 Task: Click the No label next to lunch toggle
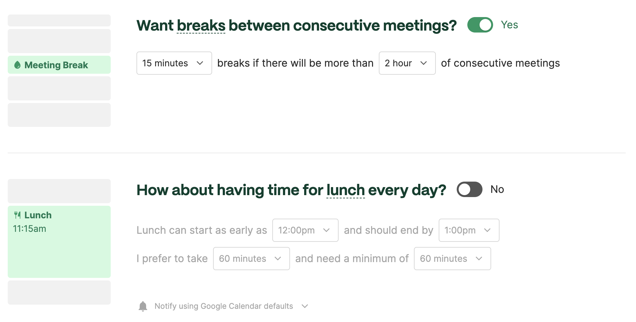tap(497, 189)
